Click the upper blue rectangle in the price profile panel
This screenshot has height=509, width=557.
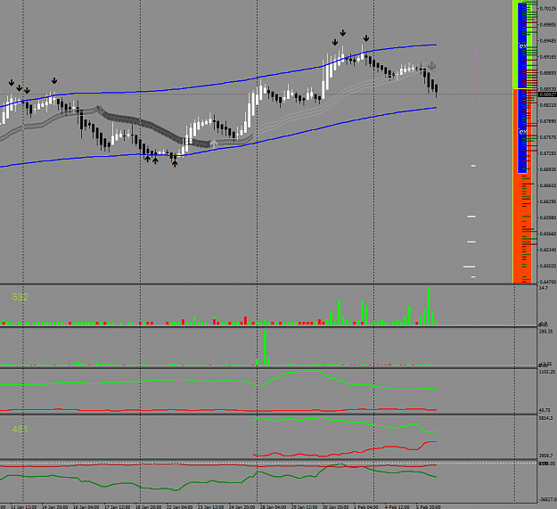point(522,45)
